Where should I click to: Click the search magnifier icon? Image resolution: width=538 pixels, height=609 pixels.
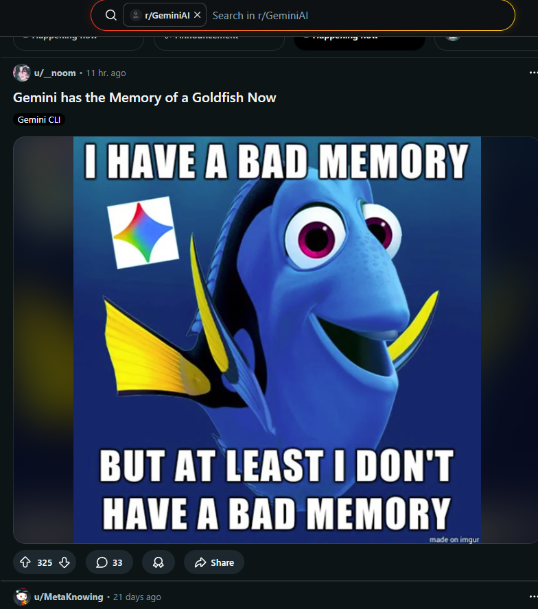[110, 15]
